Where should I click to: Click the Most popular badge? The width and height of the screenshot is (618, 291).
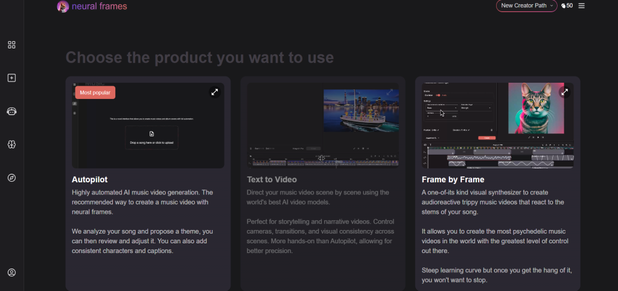95,92
